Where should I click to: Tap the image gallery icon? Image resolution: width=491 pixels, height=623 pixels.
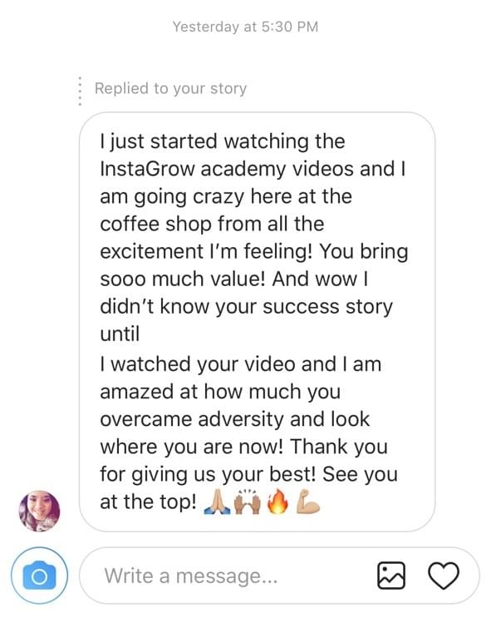click(x=391, y=576)
